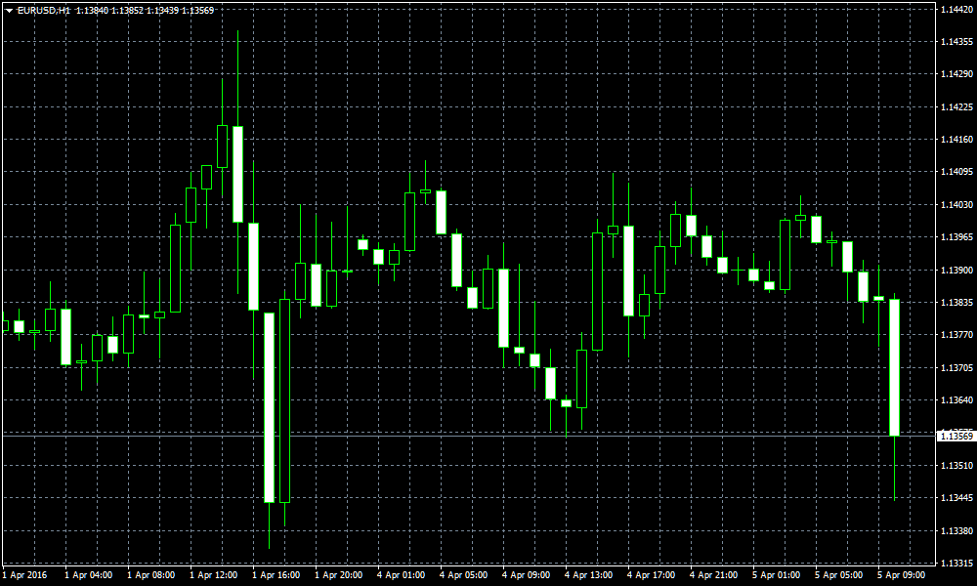Click the 1.14225 price scale label
This screenshot has width=977, height=586.
[x=956, y=107]
